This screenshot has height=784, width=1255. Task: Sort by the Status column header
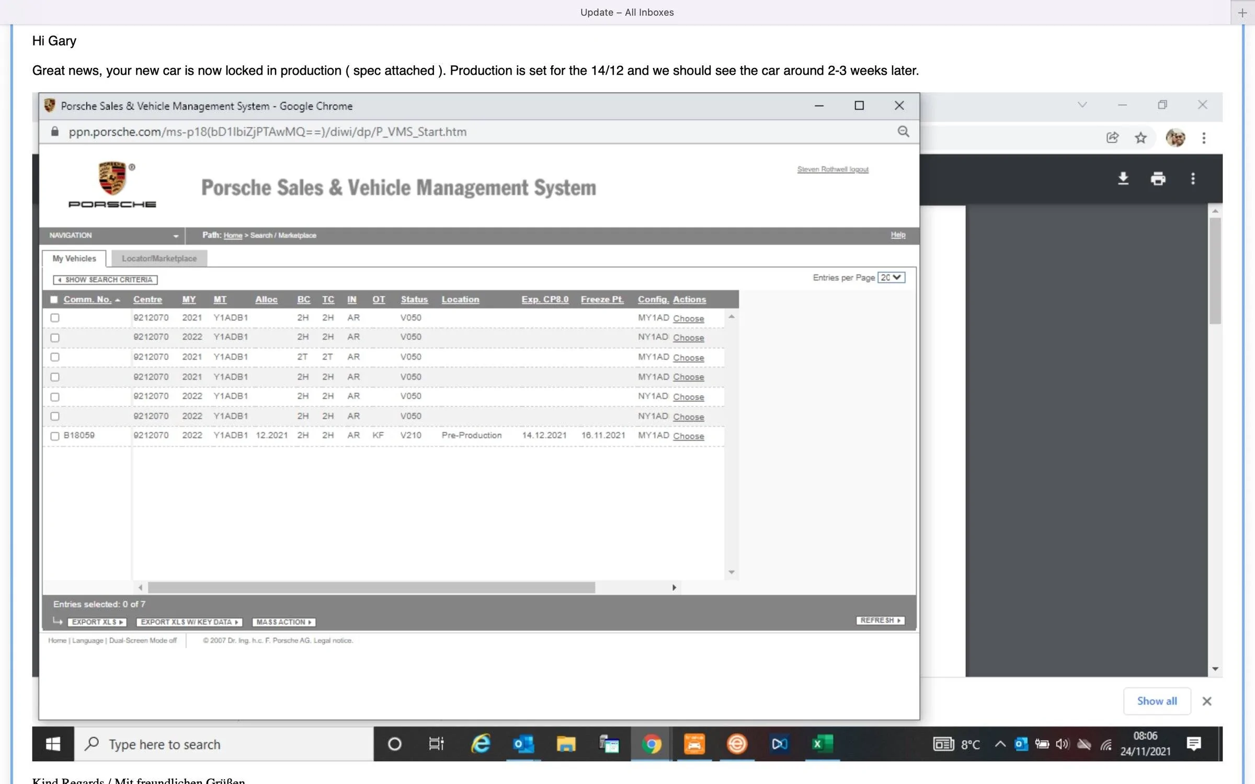click(x=414, y=299)
